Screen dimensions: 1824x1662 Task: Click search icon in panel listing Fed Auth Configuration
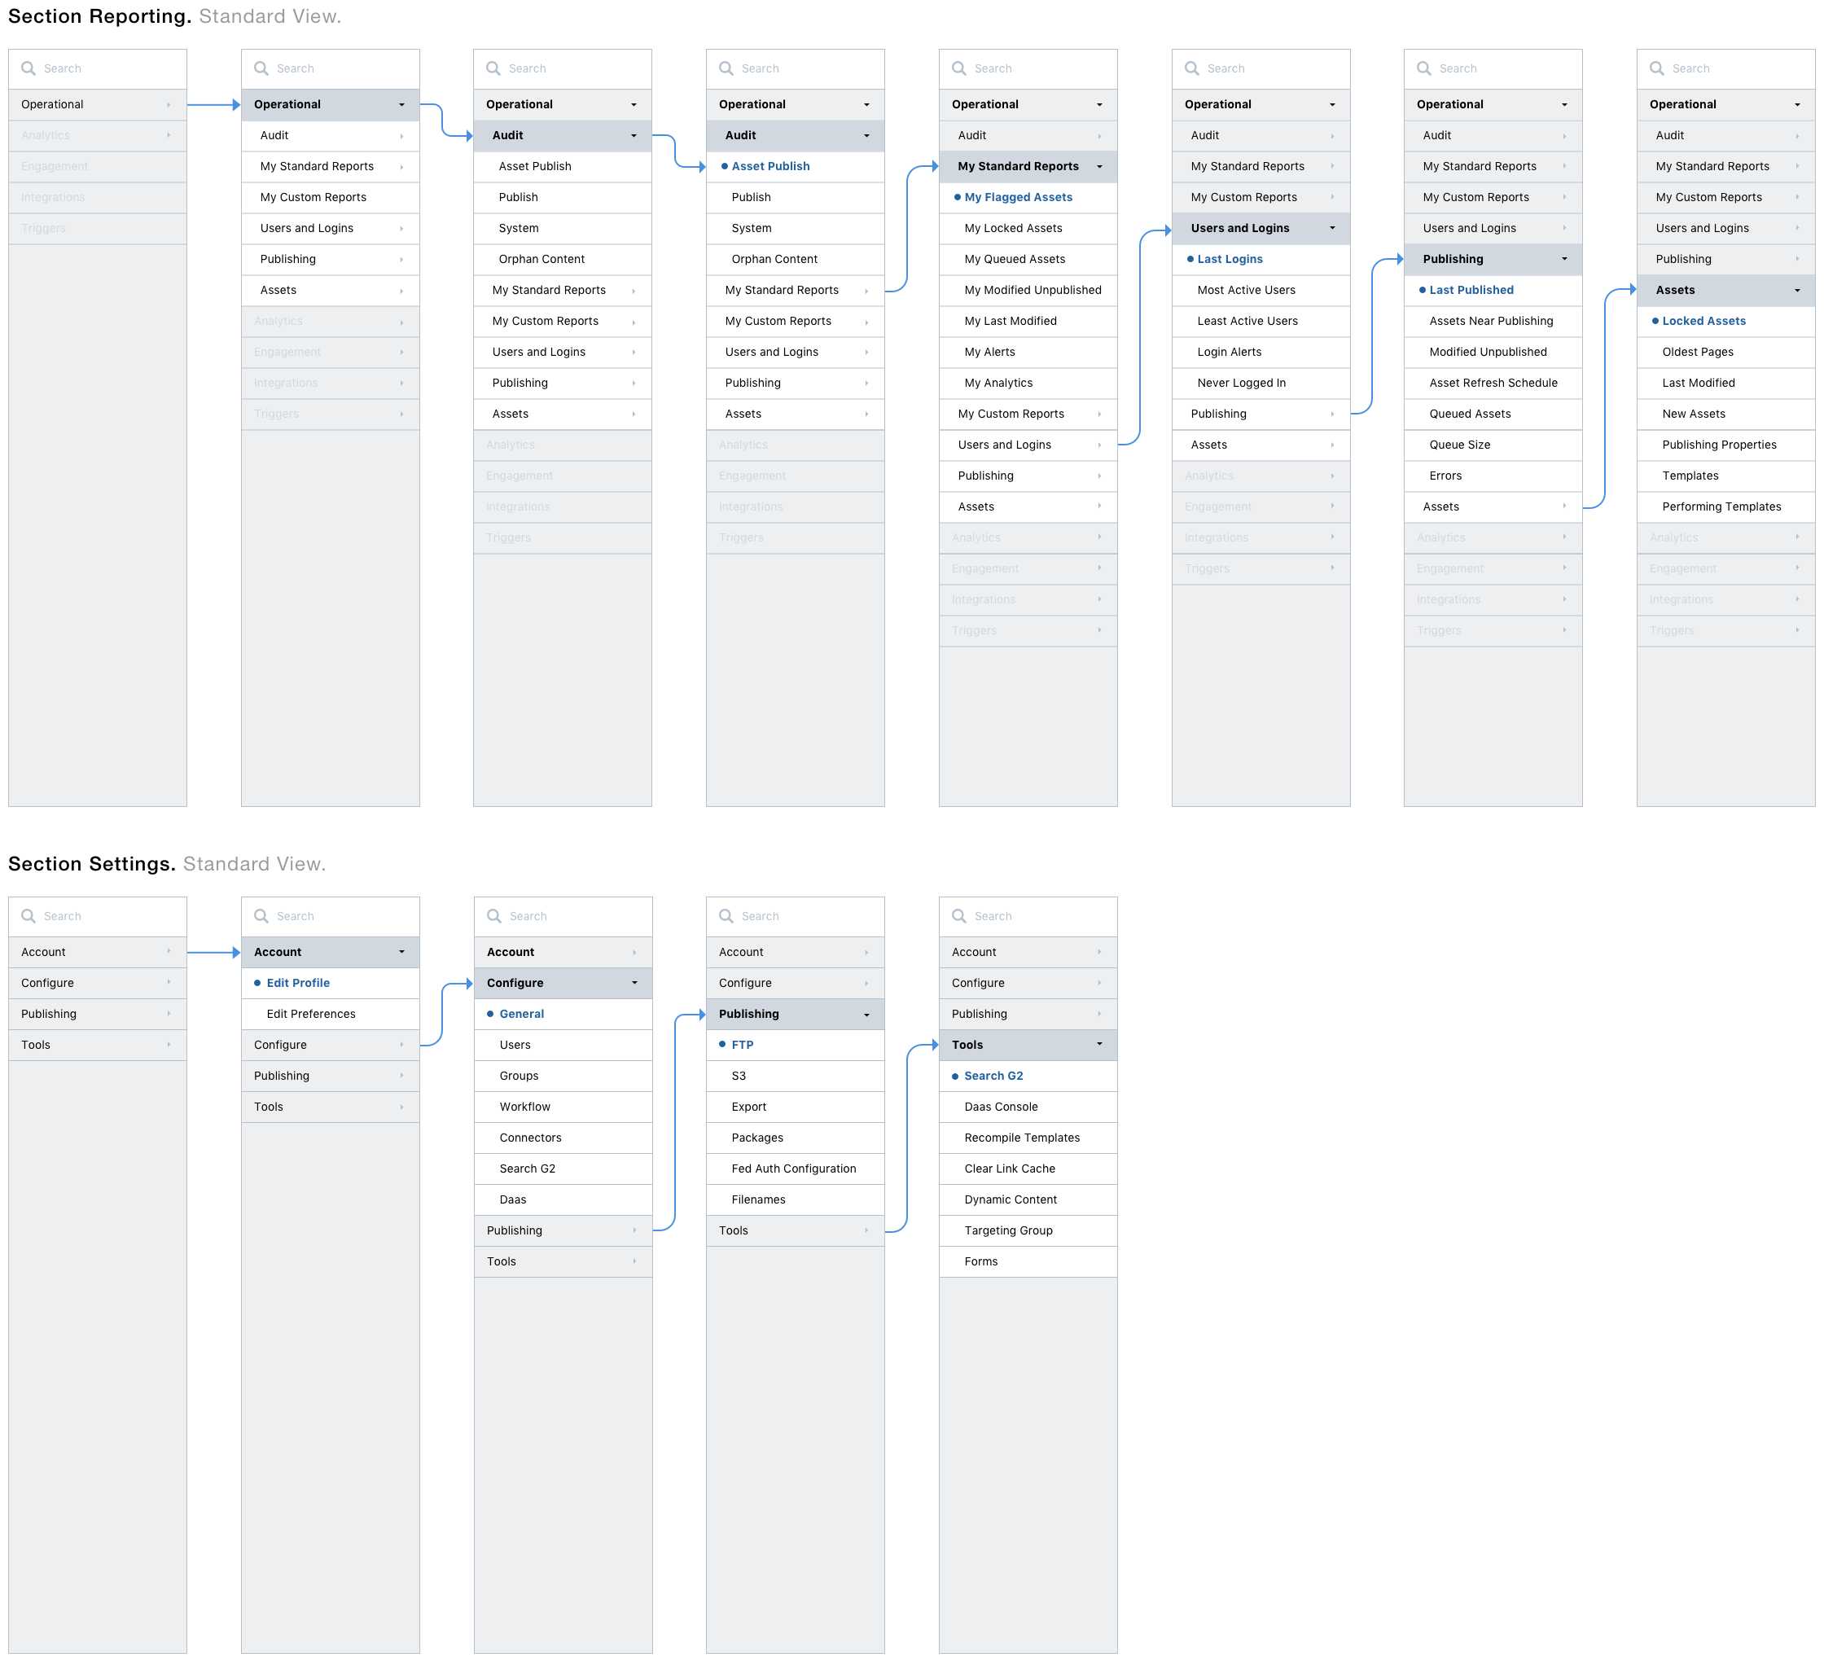726,915
